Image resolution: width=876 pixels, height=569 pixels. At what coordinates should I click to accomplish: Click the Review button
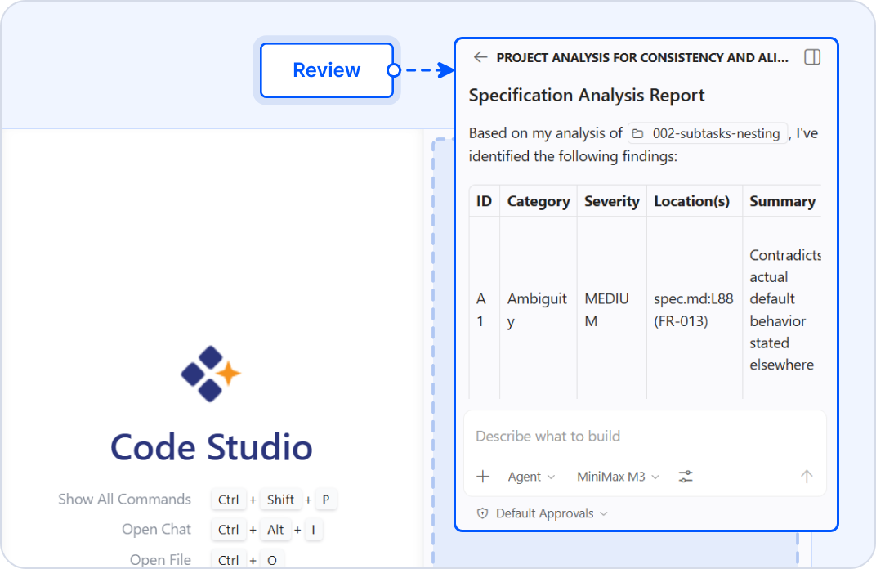point(327,70)
